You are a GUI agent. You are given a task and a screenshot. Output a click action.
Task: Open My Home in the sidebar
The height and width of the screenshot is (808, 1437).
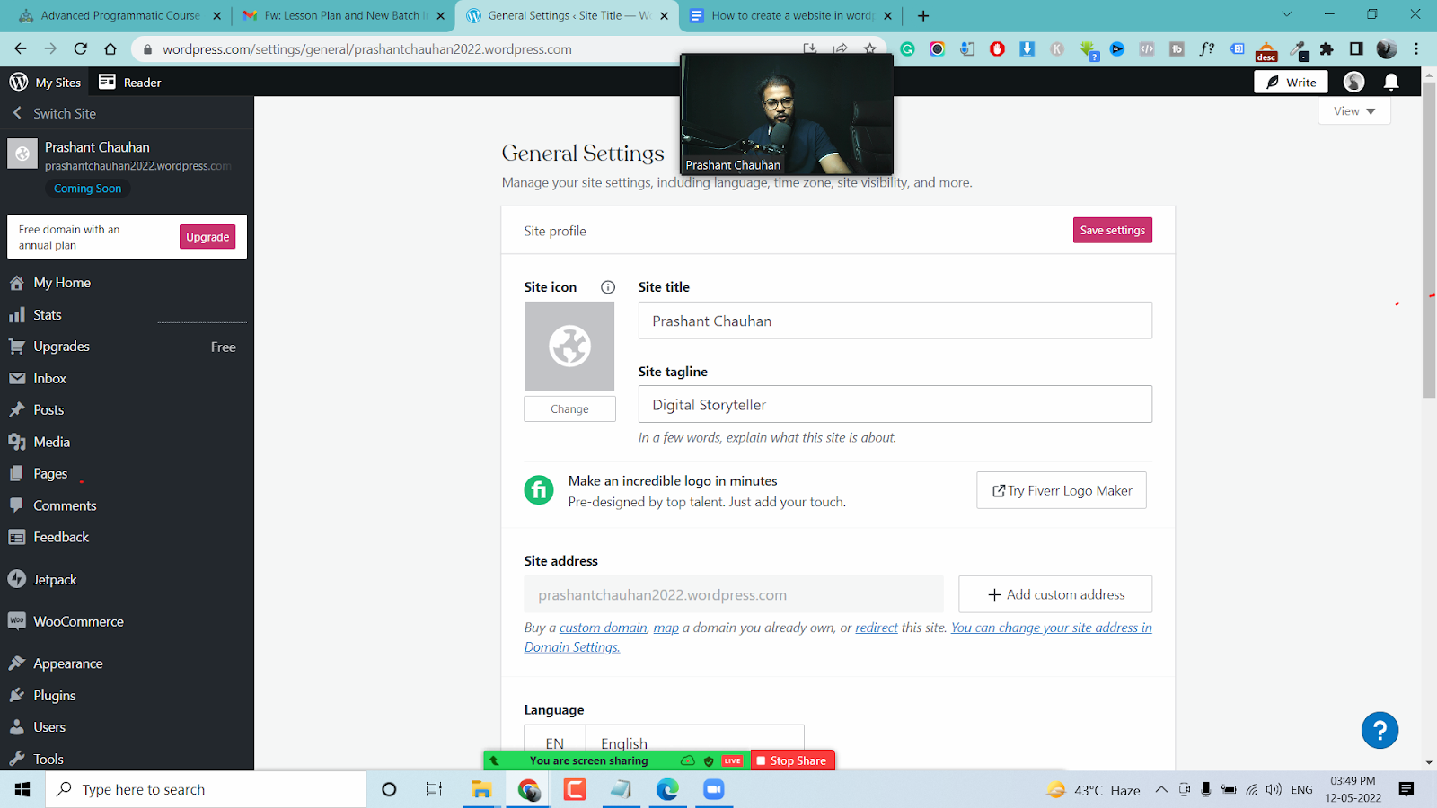pos(62,283)
